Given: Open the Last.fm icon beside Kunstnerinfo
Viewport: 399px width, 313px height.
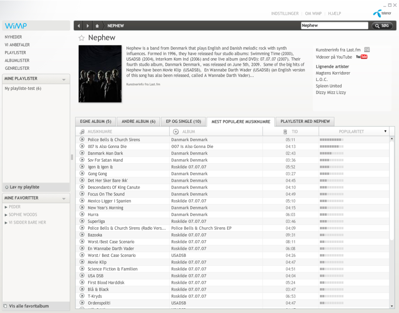Looking at the screenshot, I should tap(367, 50).
